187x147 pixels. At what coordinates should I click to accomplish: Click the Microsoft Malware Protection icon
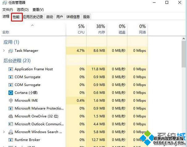point(10,108)
